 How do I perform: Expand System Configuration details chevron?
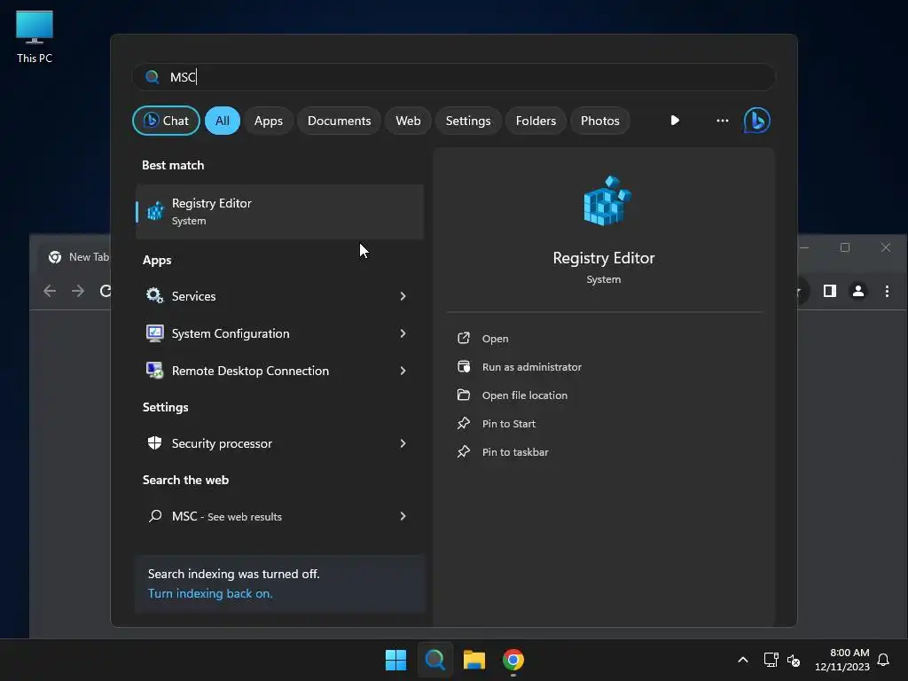click(x=403, y=333)
